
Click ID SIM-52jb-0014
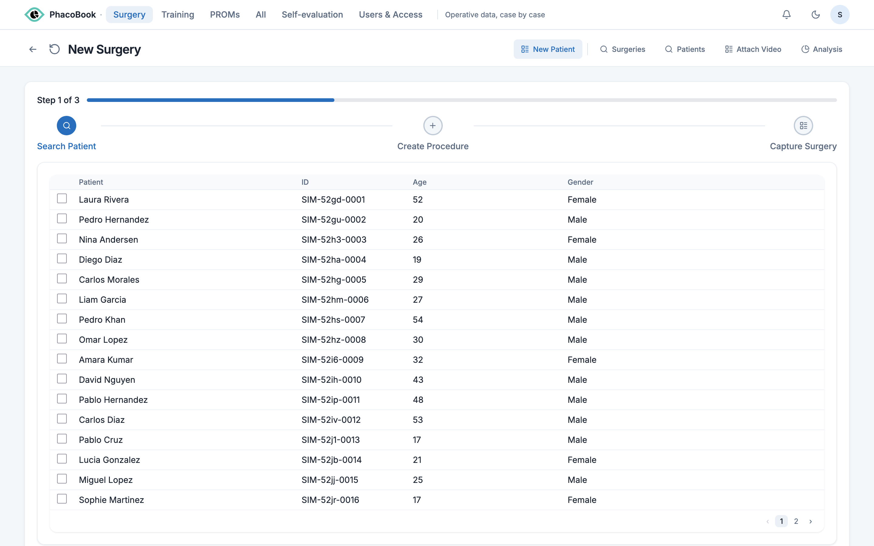coord(331,460)
